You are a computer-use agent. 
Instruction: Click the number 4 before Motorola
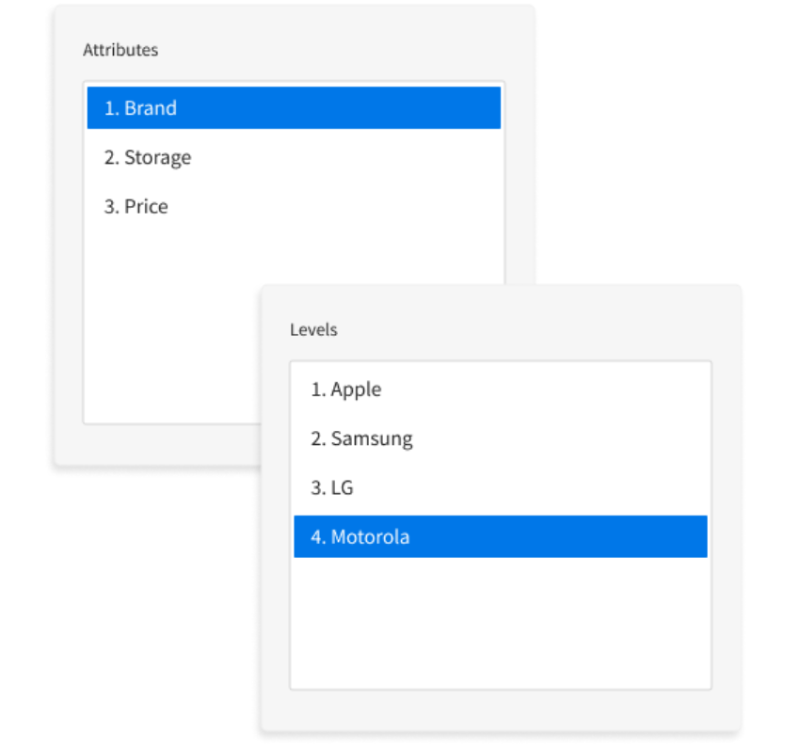(x=316, y=537)
